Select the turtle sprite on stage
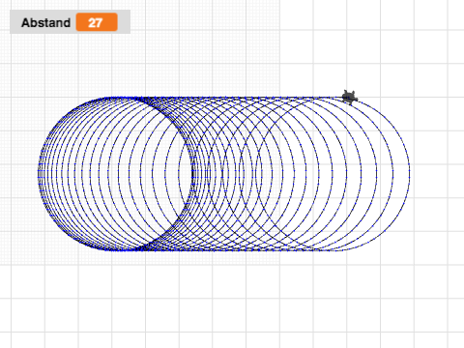This screenshot has width=464, height=348. coord(349,97)
